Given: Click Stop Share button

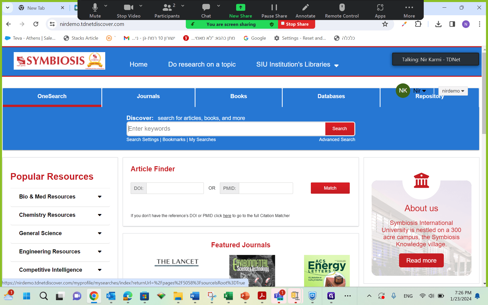Looking at the screenshot, I should click(x=297, y=24).
